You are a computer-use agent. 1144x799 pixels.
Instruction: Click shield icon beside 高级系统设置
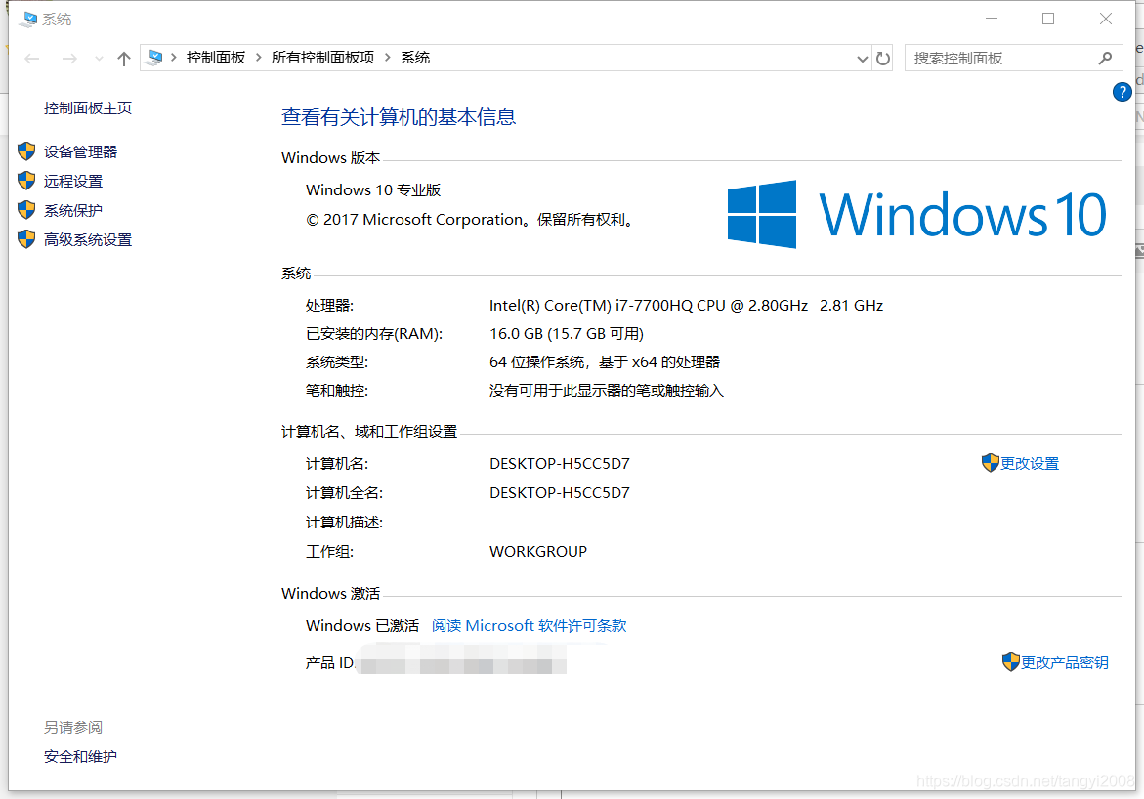click(26, 238)
